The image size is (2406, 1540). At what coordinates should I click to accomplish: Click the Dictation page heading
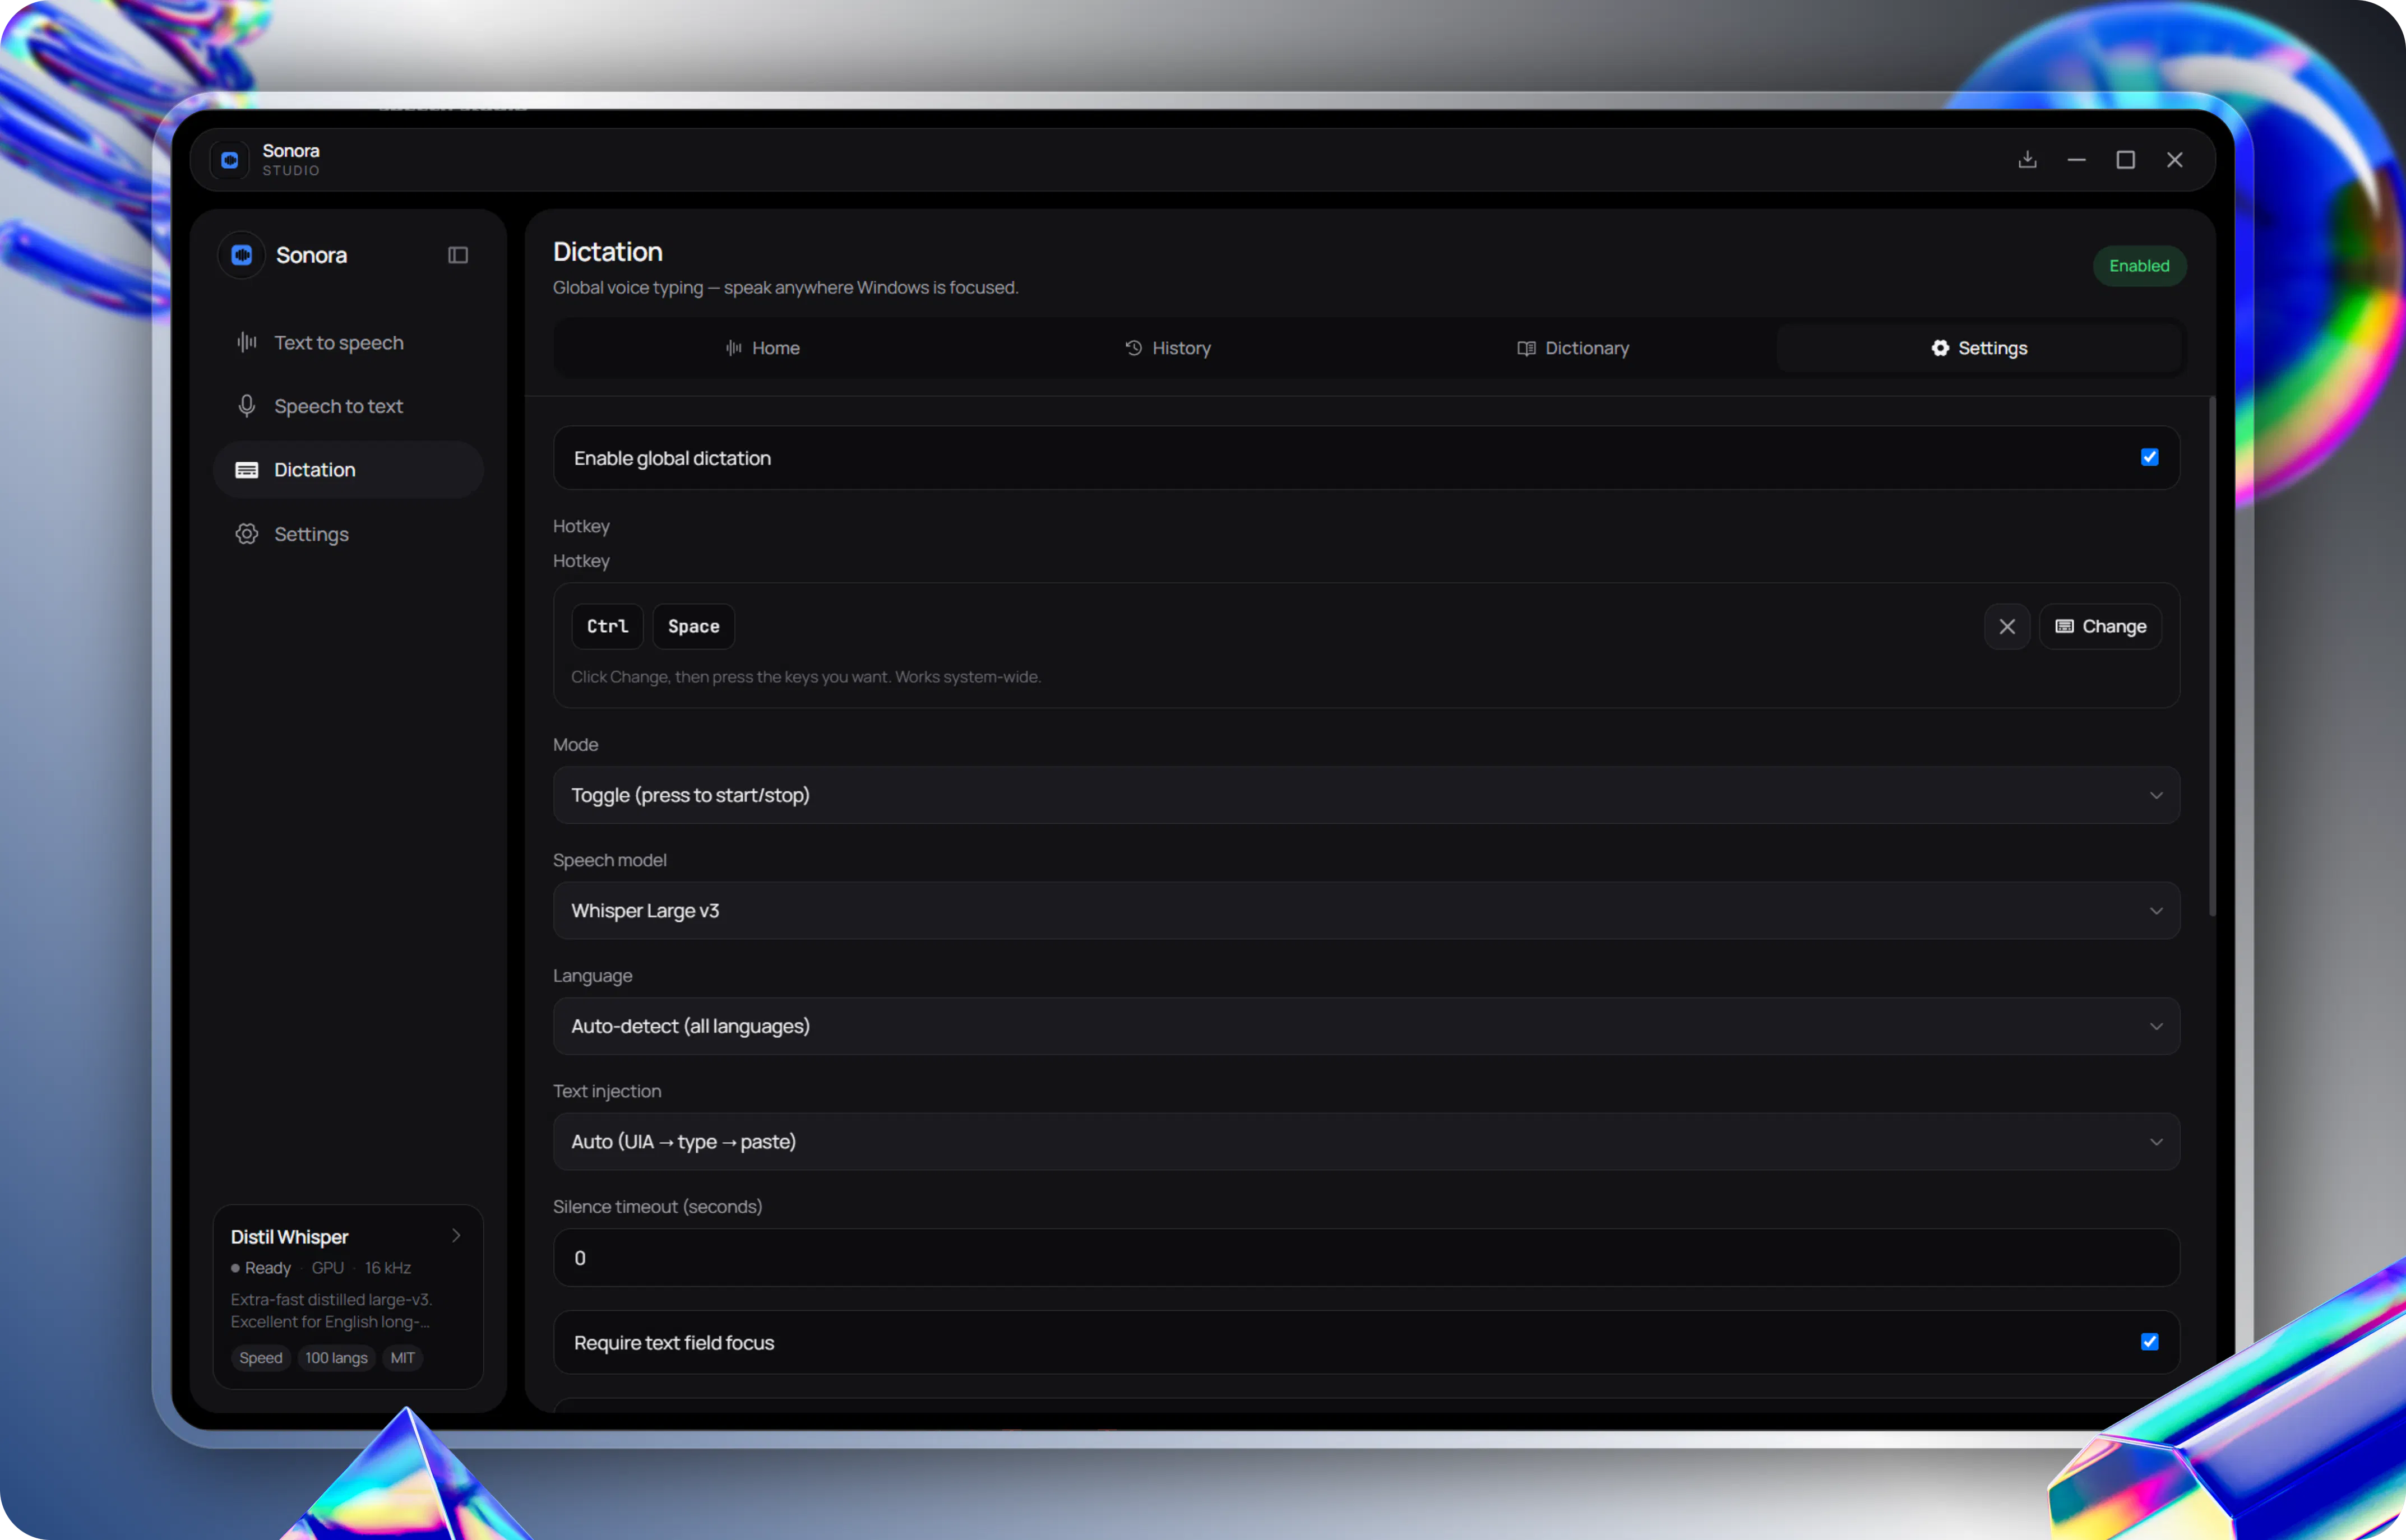[x=608, y=251]
